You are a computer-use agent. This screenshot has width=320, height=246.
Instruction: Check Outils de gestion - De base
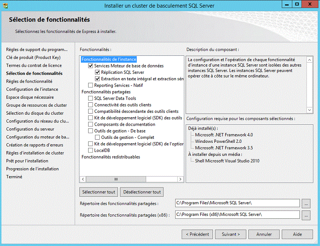click(91, 131)
